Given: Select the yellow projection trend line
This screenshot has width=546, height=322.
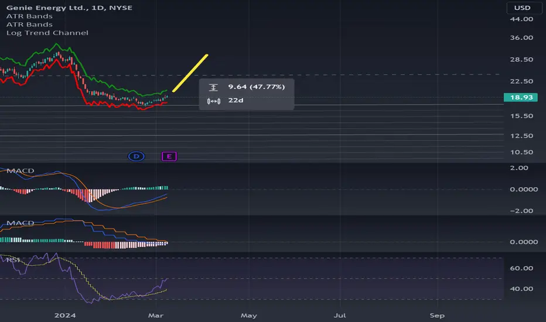Looking at the screenshot, I should [x=190, y=73].
